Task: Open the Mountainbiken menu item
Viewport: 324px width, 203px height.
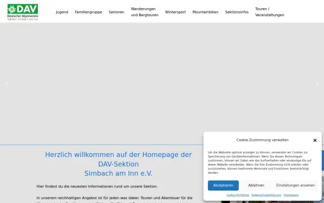Action: click(x=205, y=12)
